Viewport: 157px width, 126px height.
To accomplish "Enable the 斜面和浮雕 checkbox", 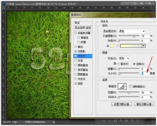I will [x=76, y=33].
